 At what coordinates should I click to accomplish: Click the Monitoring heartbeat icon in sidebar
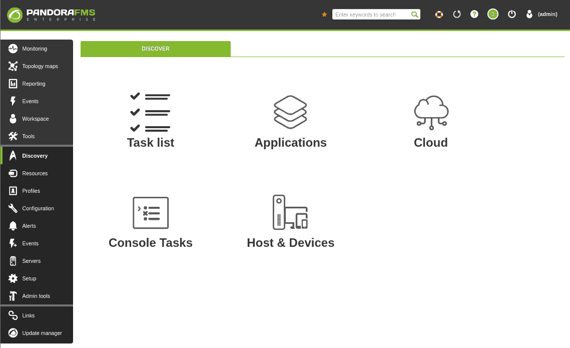(x=13, y=49)
